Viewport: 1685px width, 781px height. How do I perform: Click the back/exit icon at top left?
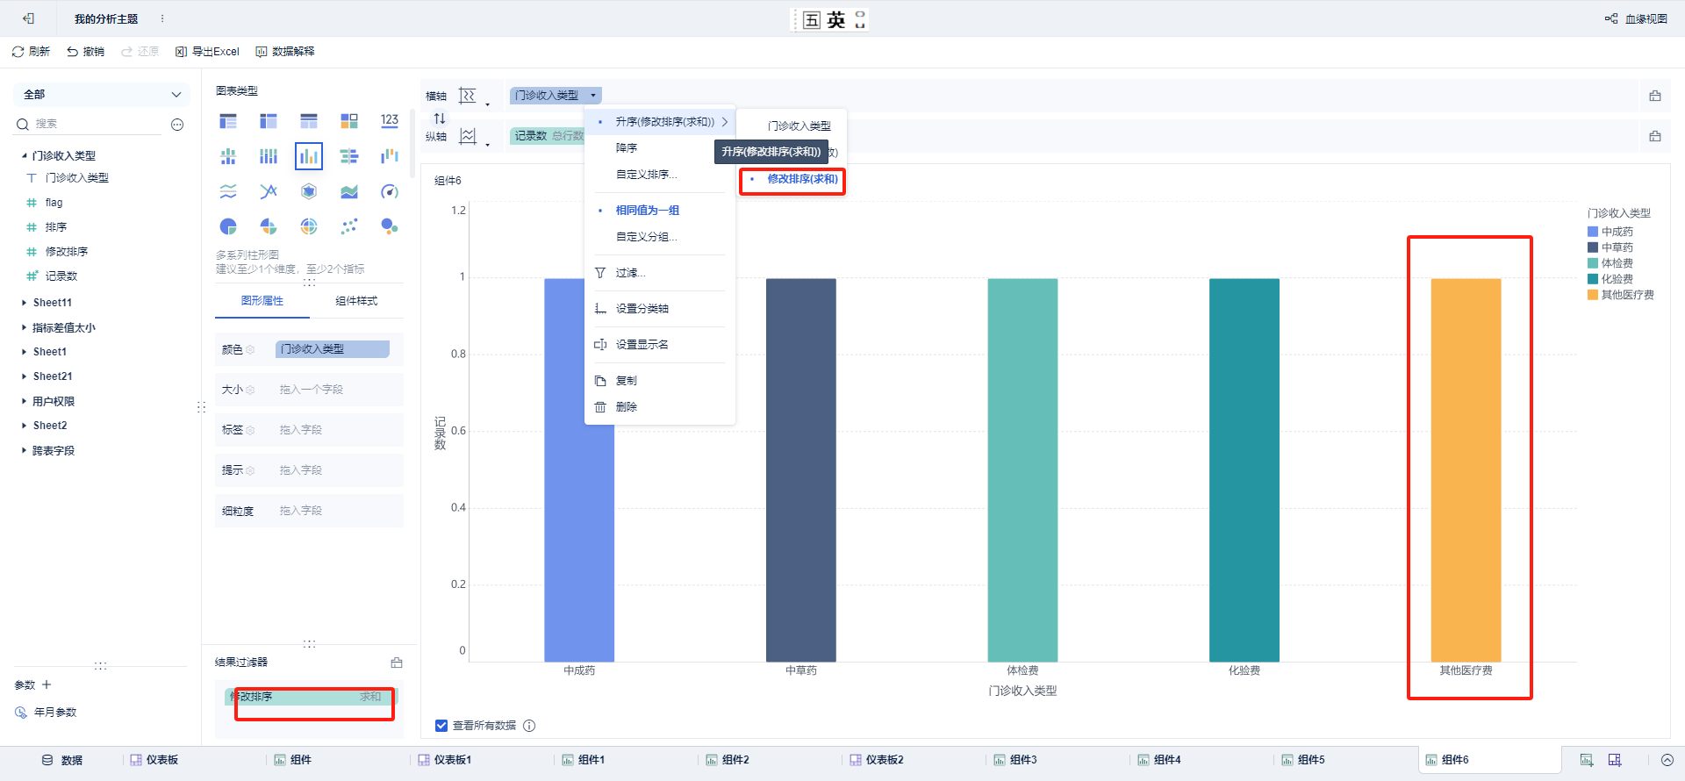pos(29,18)
